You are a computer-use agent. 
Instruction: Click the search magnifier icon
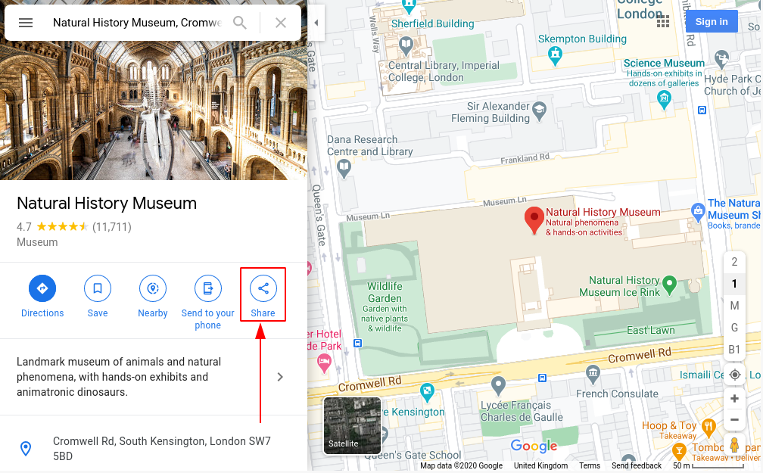[x=239, y=23]
